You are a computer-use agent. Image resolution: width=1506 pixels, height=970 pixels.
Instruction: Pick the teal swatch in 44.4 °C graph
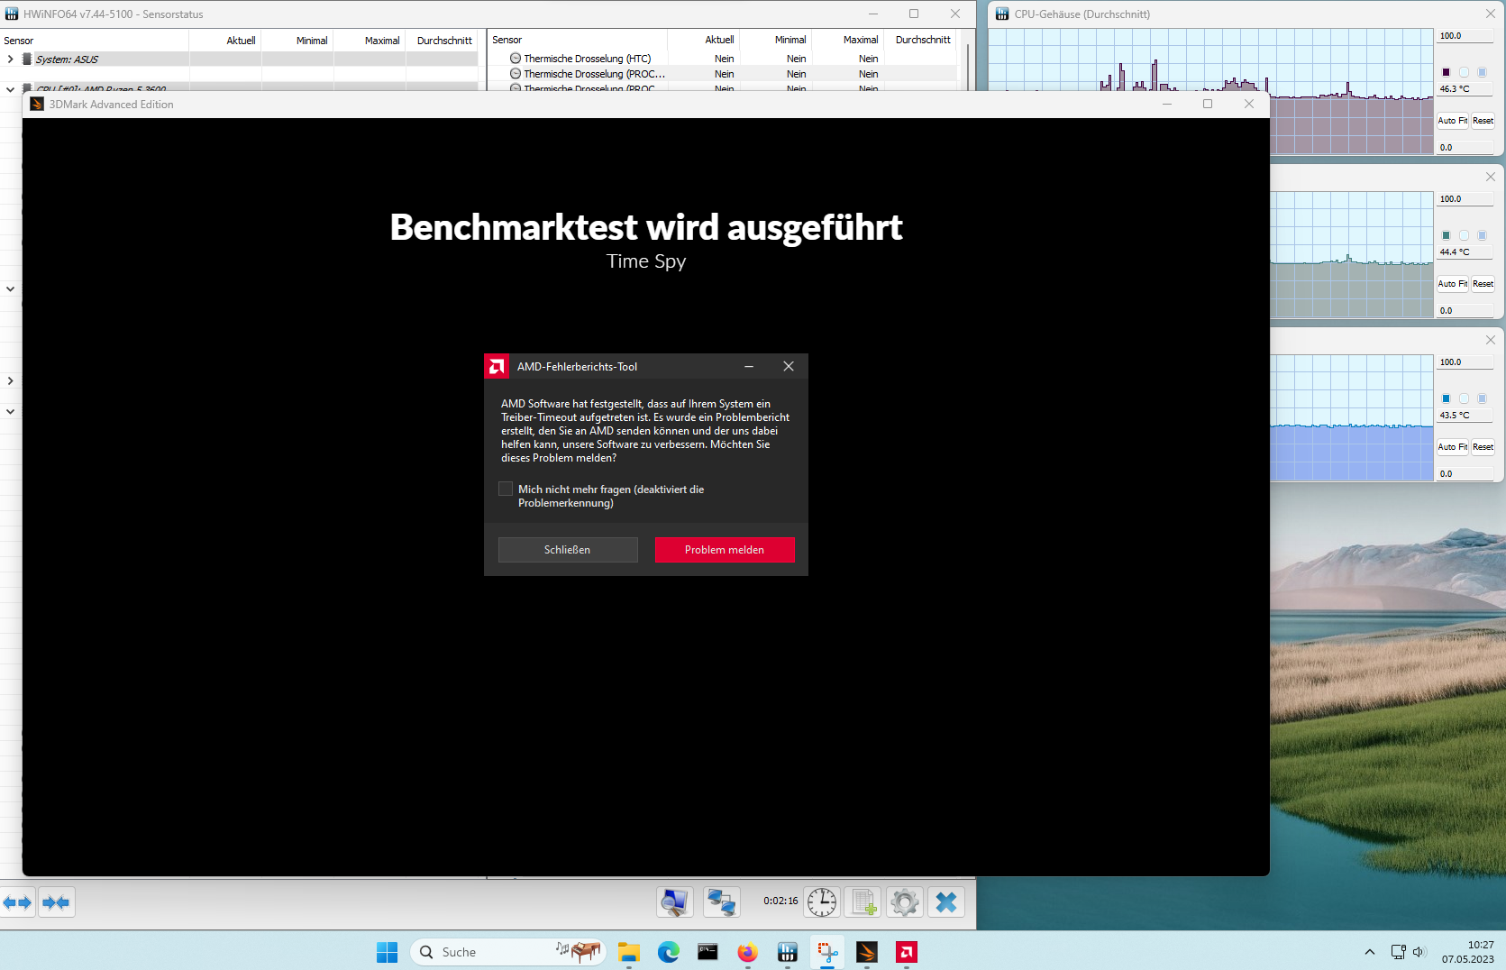pos(1446,235)
